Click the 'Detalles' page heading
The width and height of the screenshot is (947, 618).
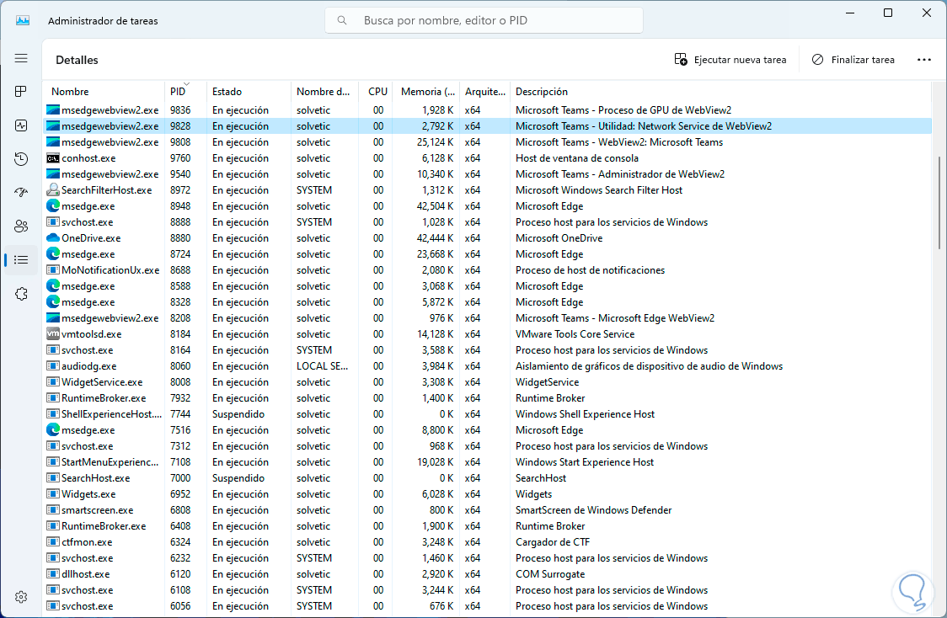click(77, 60)
